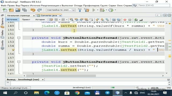This screenshot has height=96, width=172.
Task: Click the Previous Bookmark icon
Action: (x=97, y=19)
